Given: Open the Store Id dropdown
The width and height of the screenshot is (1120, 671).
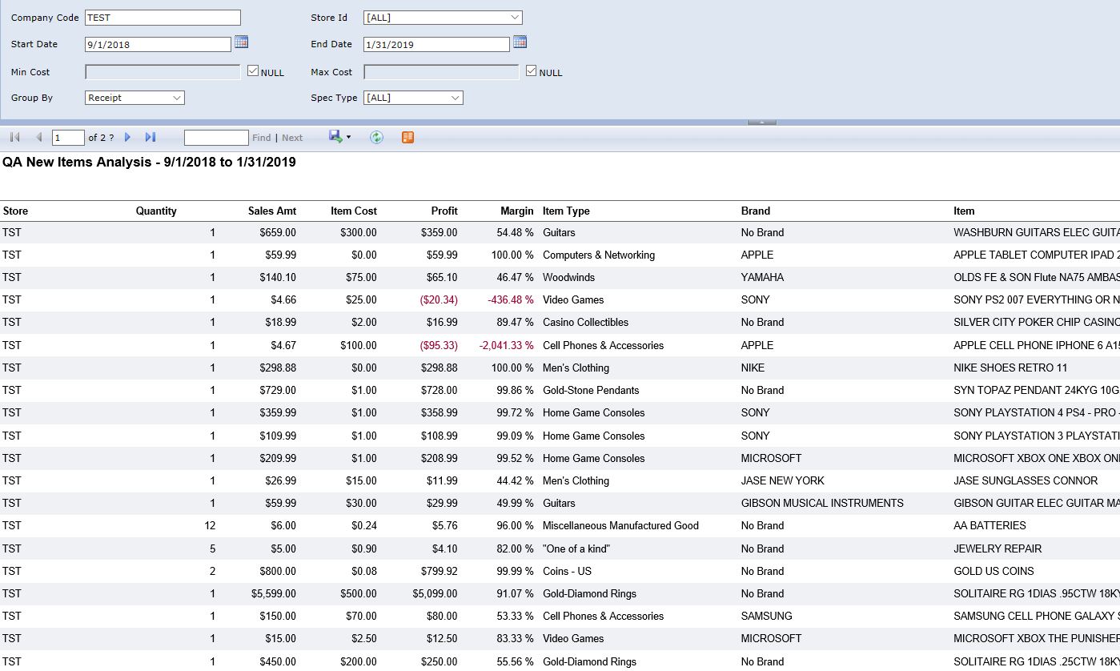Looking at the screenshot, I should click(x=443, y=18).
